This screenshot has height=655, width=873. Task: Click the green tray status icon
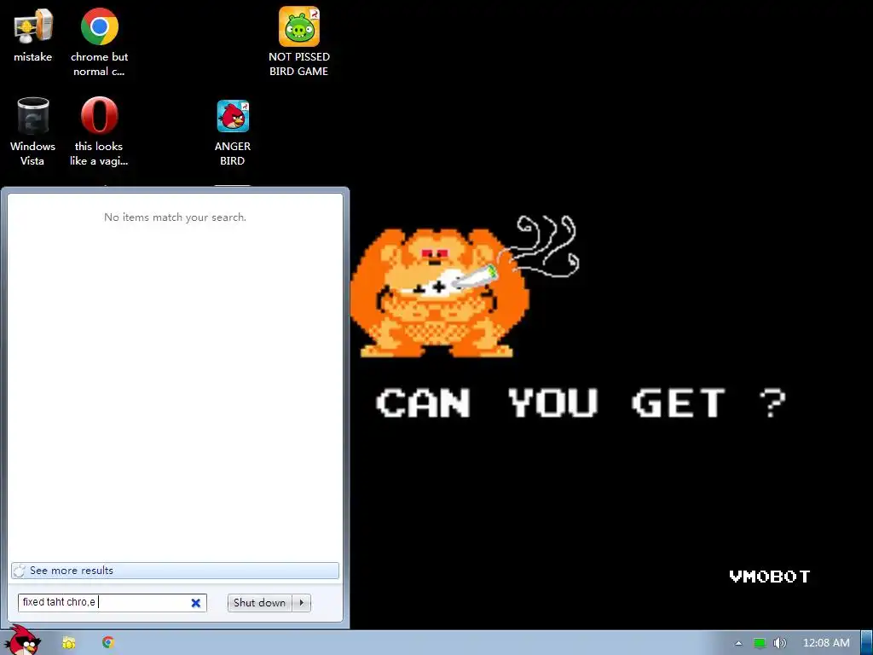760,643
